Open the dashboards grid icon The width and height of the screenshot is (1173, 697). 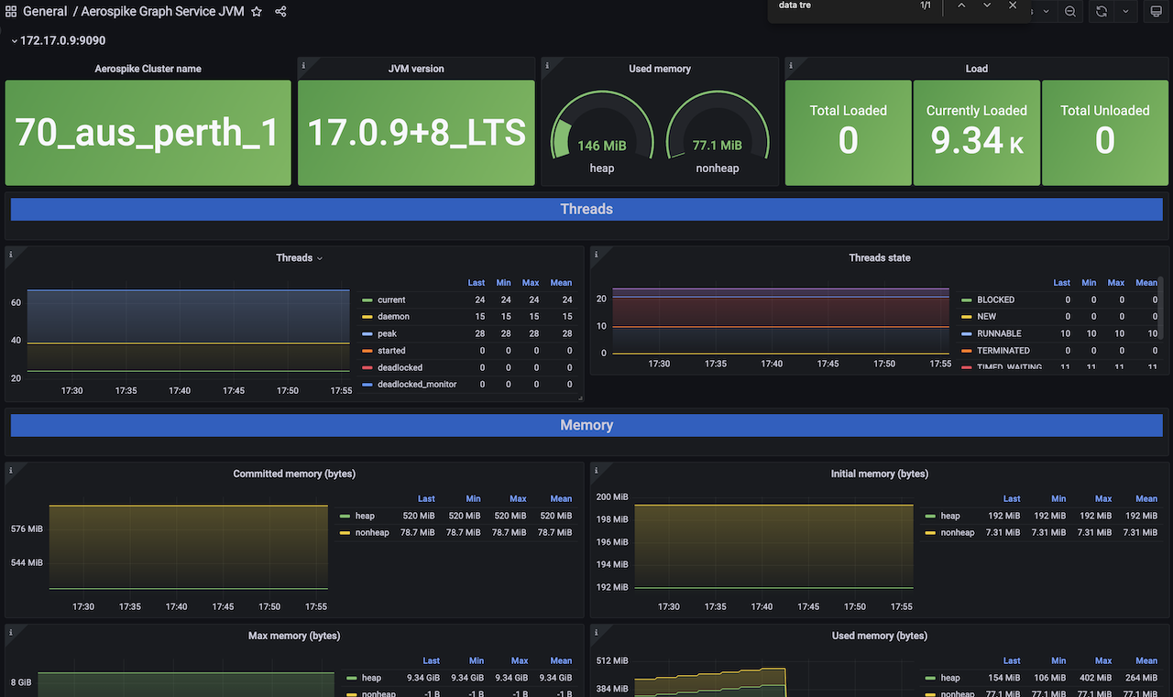tap(11, 12)
